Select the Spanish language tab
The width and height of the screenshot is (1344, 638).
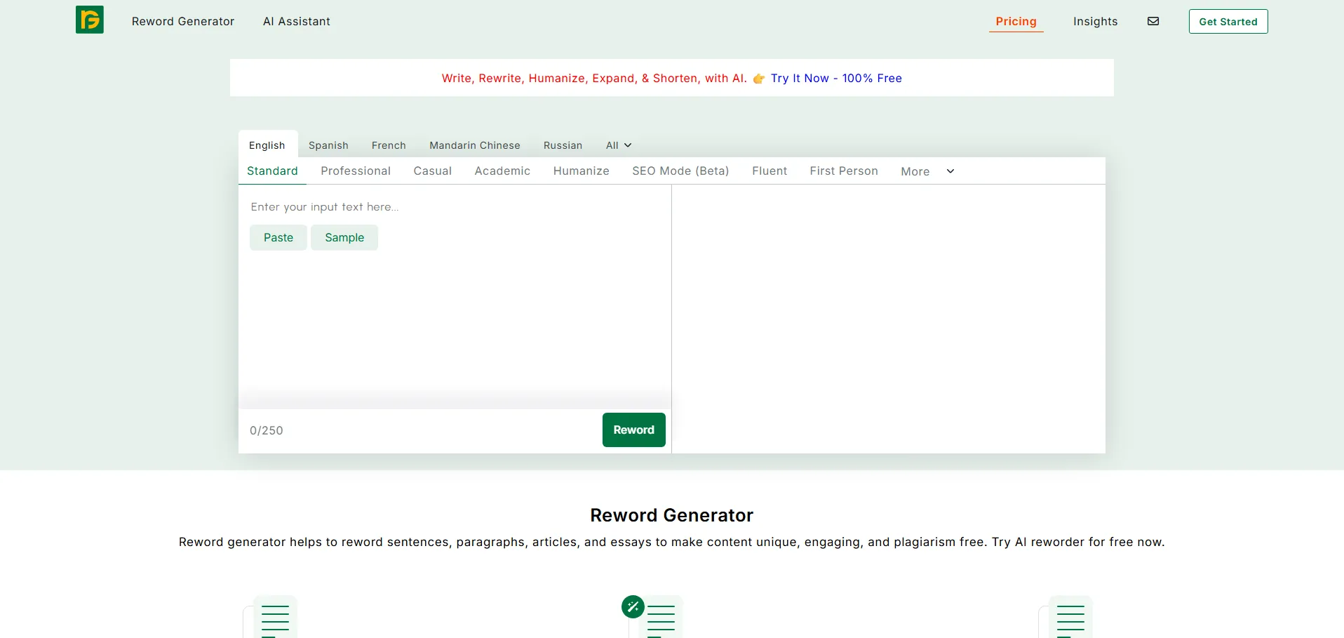pos(328,145)
